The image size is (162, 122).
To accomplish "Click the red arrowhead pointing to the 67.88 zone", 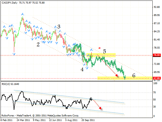I will click(x=117, y=75).
